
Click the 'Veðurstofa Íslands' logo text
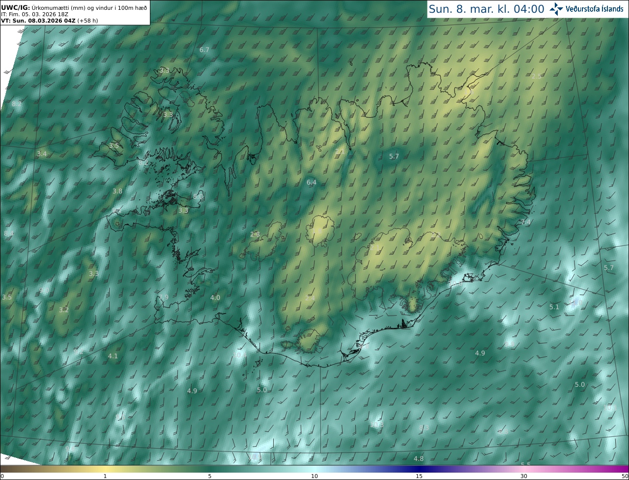(x=595, y=9)
